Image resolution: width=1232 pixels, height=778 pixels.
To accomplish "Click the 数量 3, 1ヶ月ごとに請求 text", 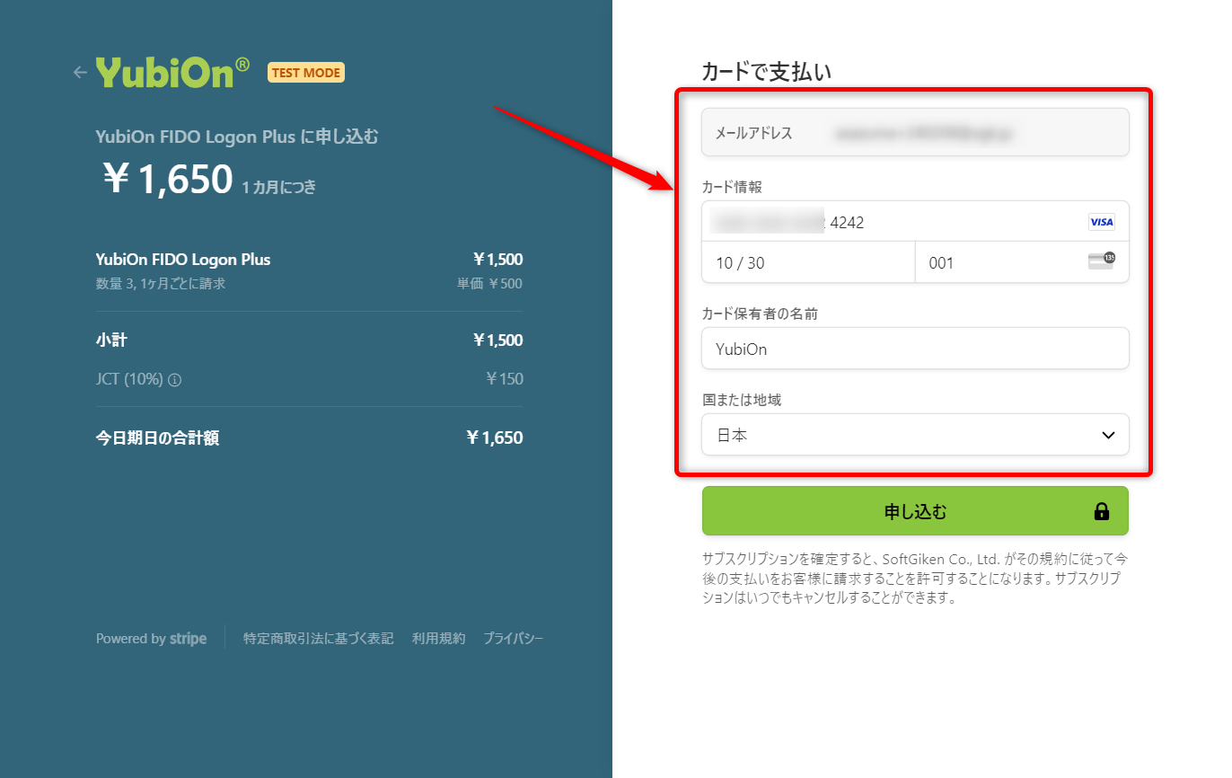I will (161, 284).
